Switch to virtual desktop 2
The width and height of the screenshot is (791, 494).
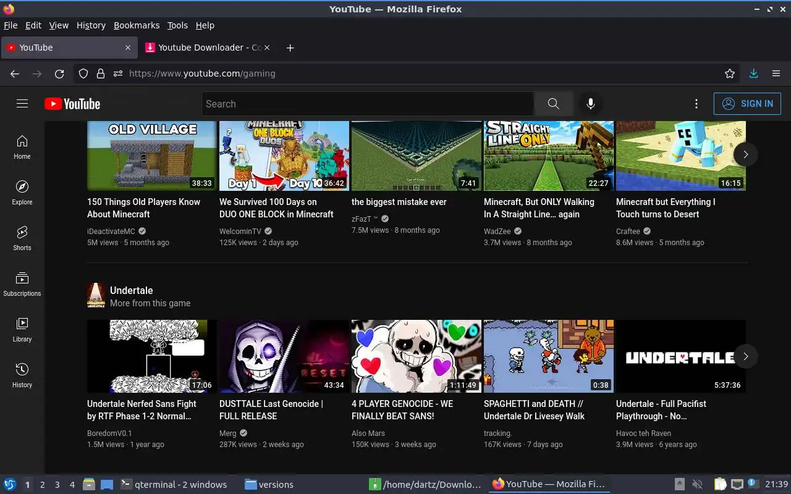pos(42,485)
